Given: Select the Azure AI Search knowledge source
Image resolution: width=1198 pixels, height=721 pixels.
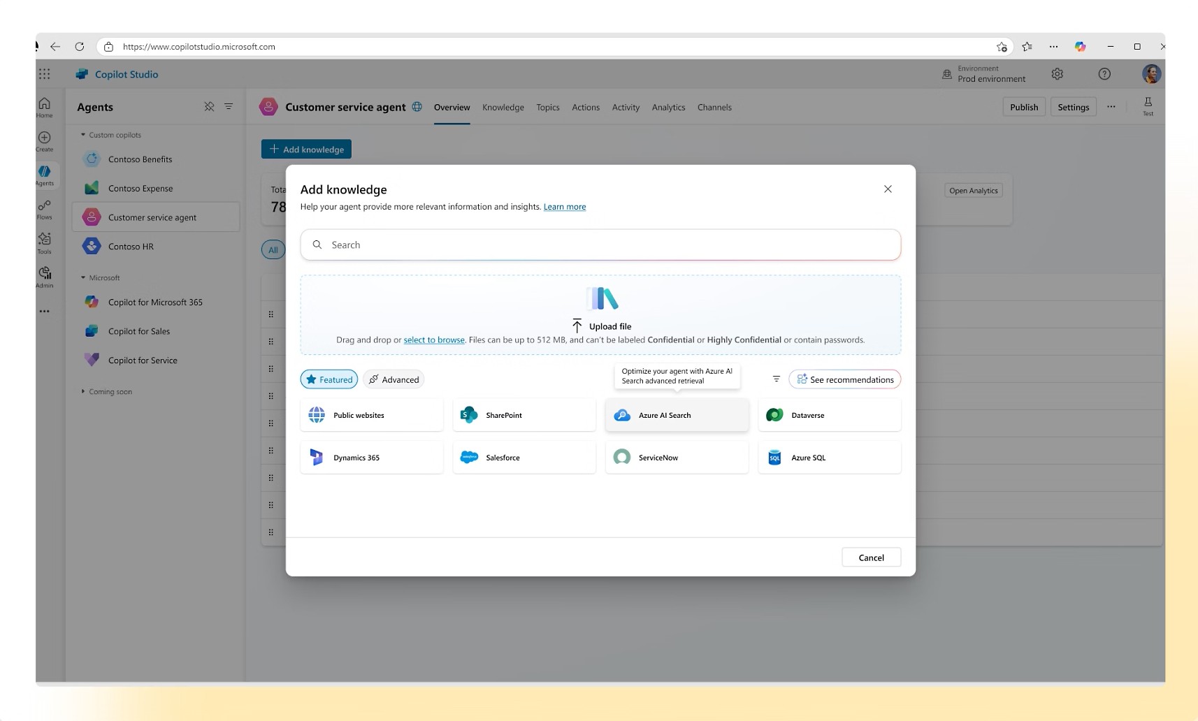Looking at the screenshot, I should coord(677,415).
